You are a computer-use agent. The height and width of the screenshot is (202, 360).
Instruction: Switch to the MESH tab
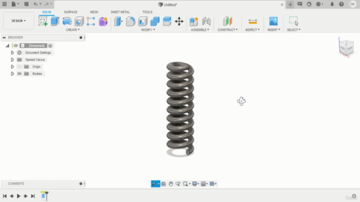(x=94, y=12)
